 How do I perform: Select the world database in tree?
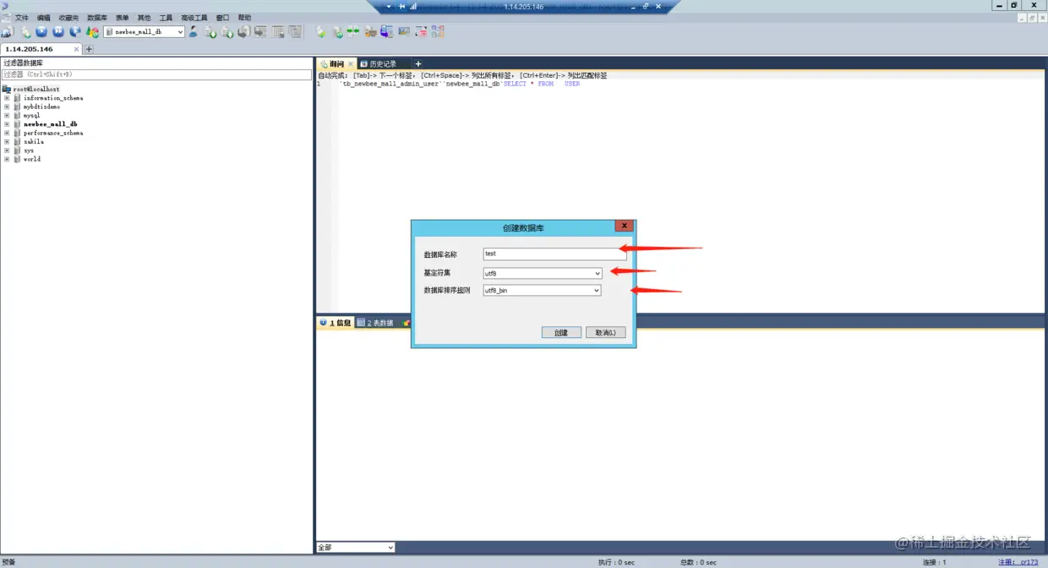32,159
